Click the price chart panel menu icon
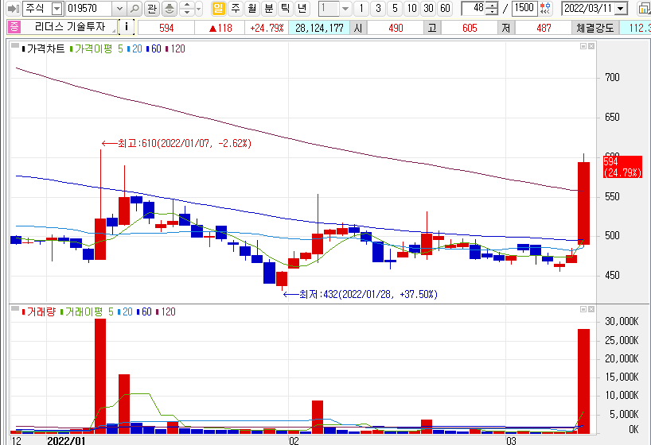651x445 pixels. pos(15,45)
